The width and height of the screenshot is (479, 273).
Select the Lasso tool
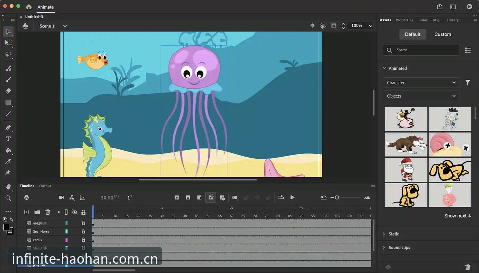(9, 54)
